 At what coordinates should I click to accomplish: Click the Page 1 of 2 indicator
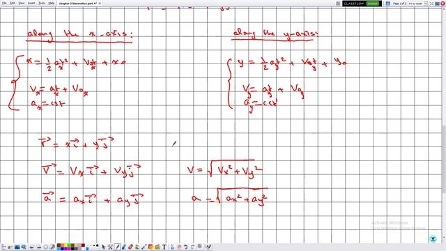[x=399, y=3]
